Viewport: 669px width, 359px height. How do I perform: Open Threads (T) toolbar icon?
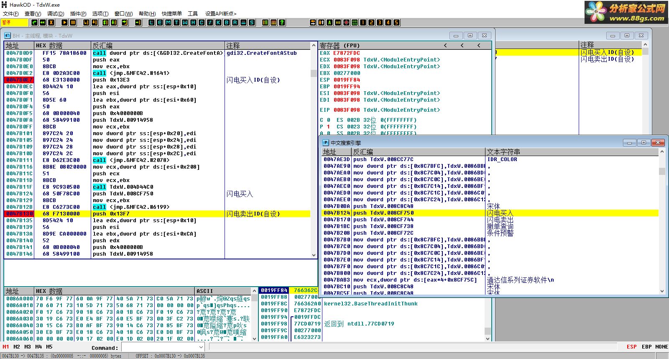(176, 23)
